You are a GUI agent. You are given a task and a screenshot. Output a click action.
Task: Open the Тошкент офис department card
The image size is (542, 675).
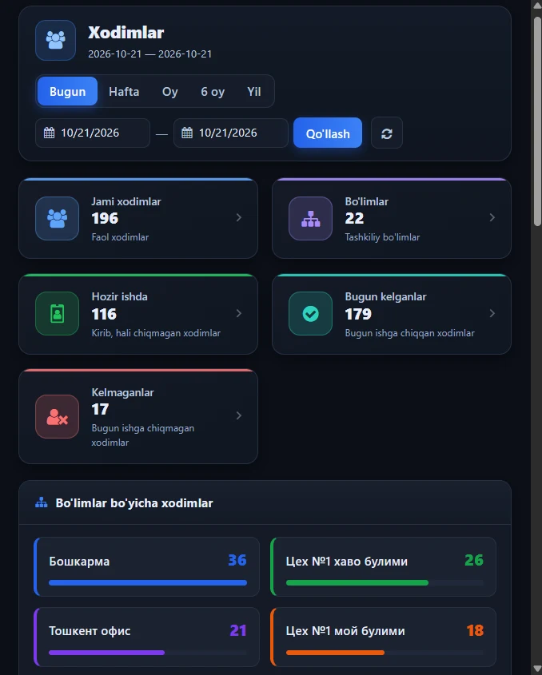tap(146, 637)
